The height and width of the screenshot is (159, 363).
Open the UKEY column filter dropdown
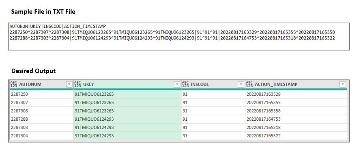177,85
